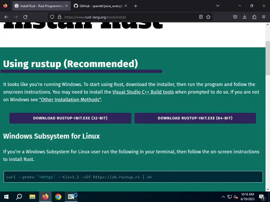
Task: Download rustup-init.exe 32-bit installer
Action: pyautogui.click(x=70, y=118)
